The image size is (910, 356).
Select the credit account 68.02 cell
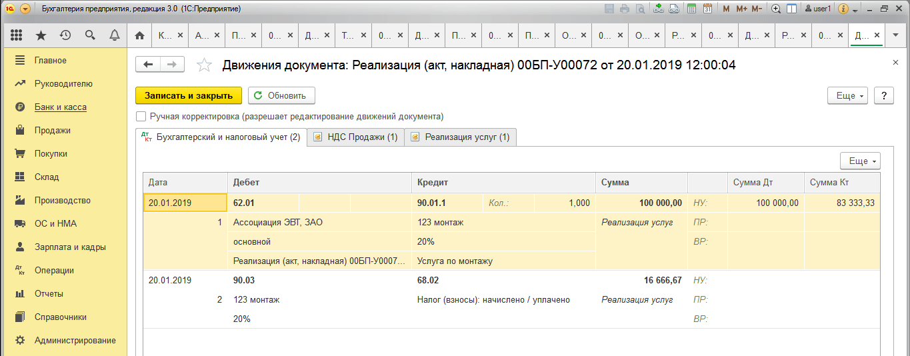point(503,281)
